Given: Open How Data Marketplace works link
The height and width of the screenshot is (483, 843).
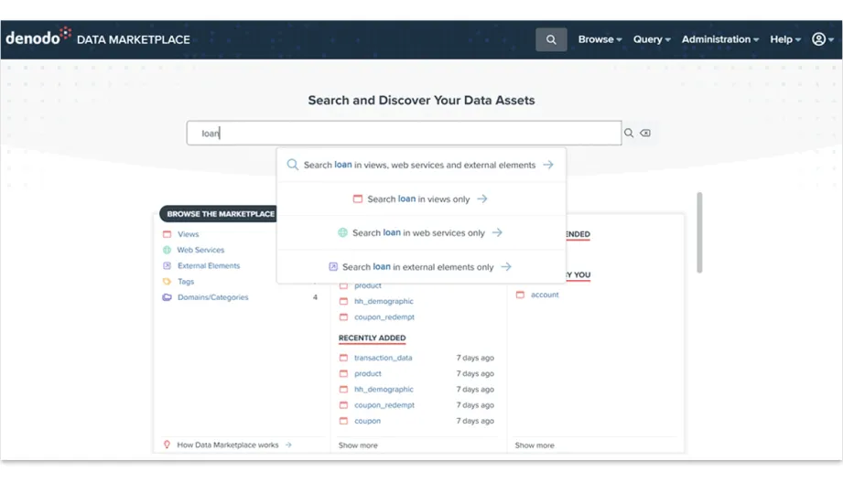Looking at the screenshot, I should coord(228,445).
